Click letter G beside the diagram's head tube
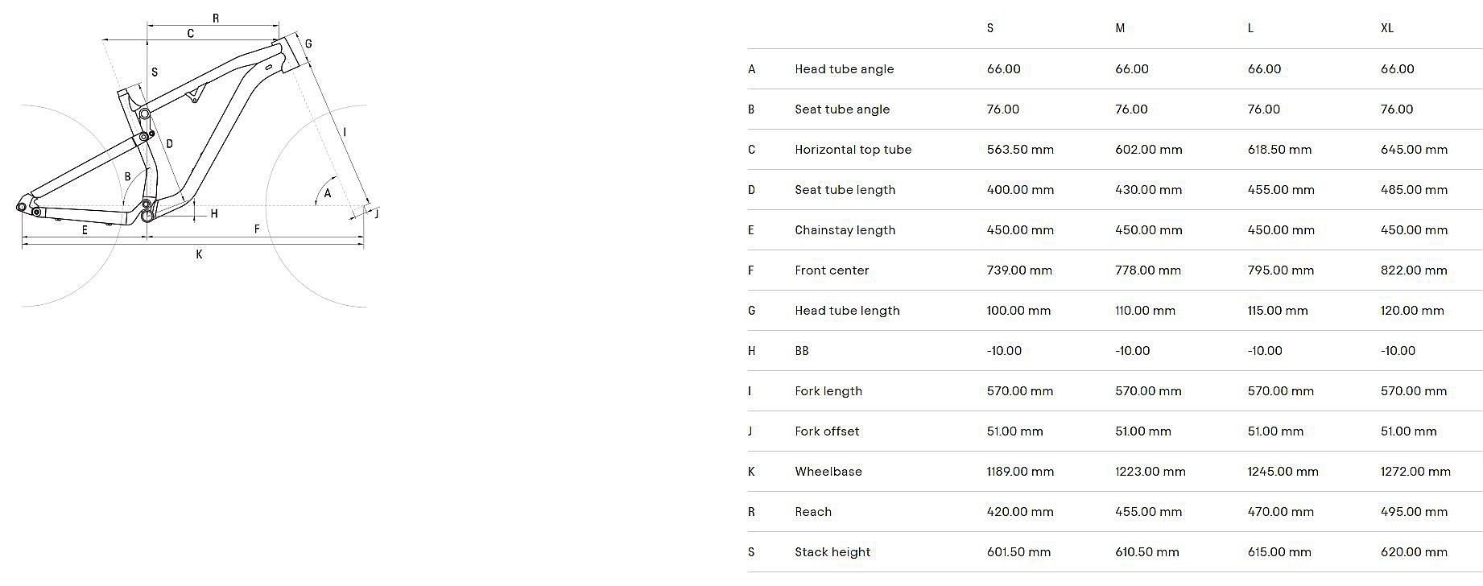1483x586 pixels. tap(308, 44)
